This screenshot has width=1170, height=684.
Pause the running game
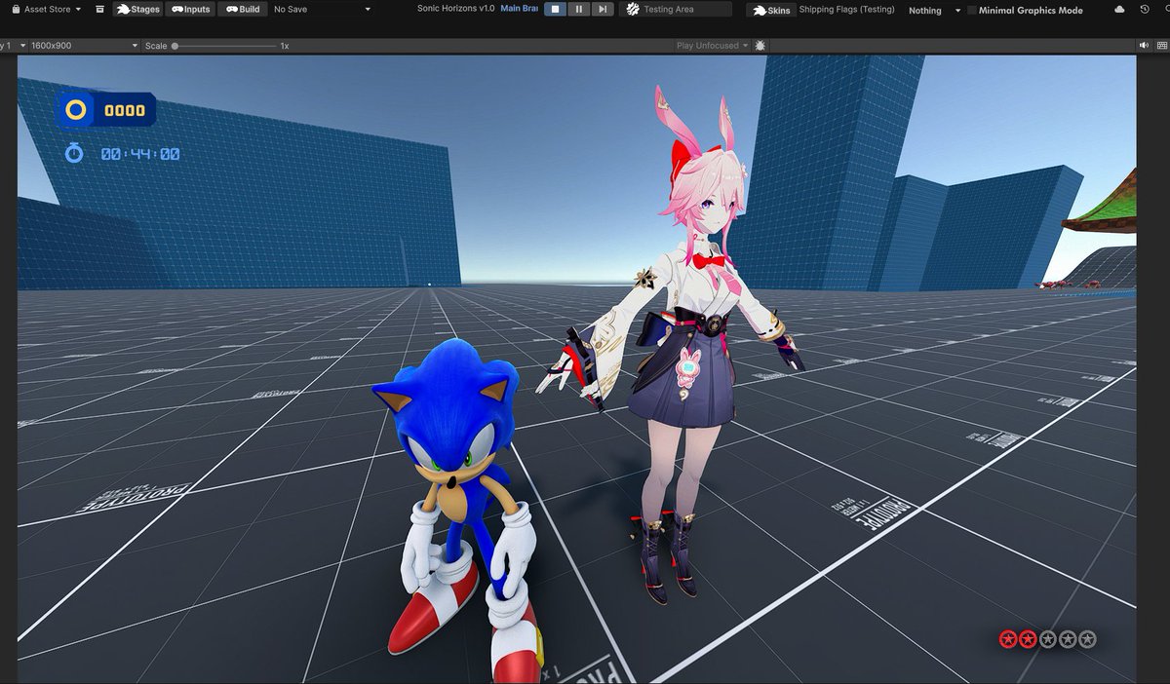click(579, 9)
